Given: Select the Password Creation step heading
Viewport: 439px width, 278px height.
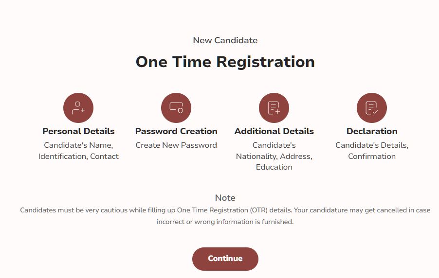Looking at the screenshot, I should point(176,131).
